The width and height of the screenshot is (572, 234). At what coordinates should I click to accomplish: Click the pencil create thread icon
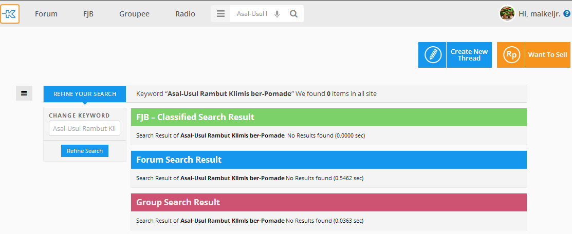click(x=432, y=55)
